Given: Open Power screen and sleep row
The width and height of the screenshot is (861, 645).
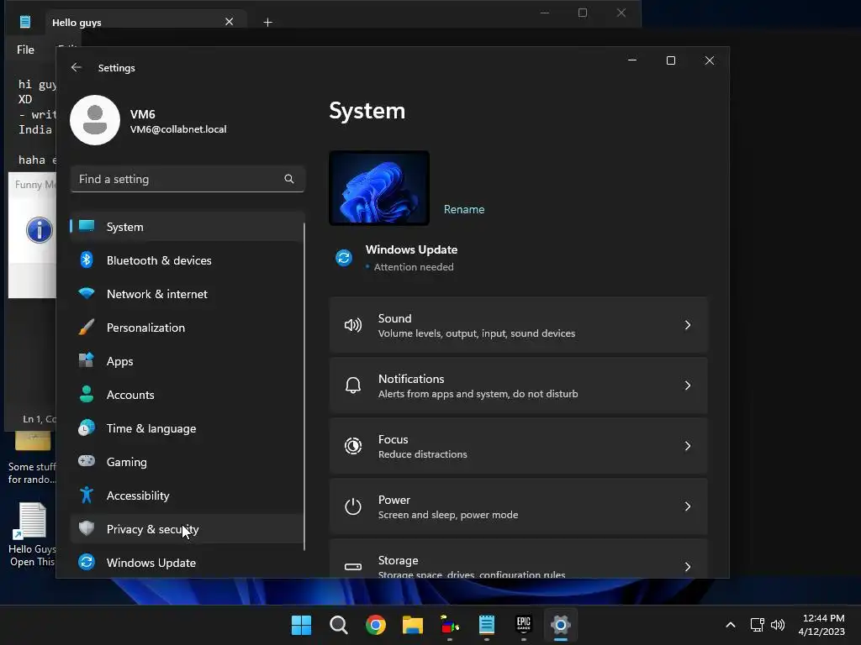Looking at the screenshot, I should tap(518, 506).
